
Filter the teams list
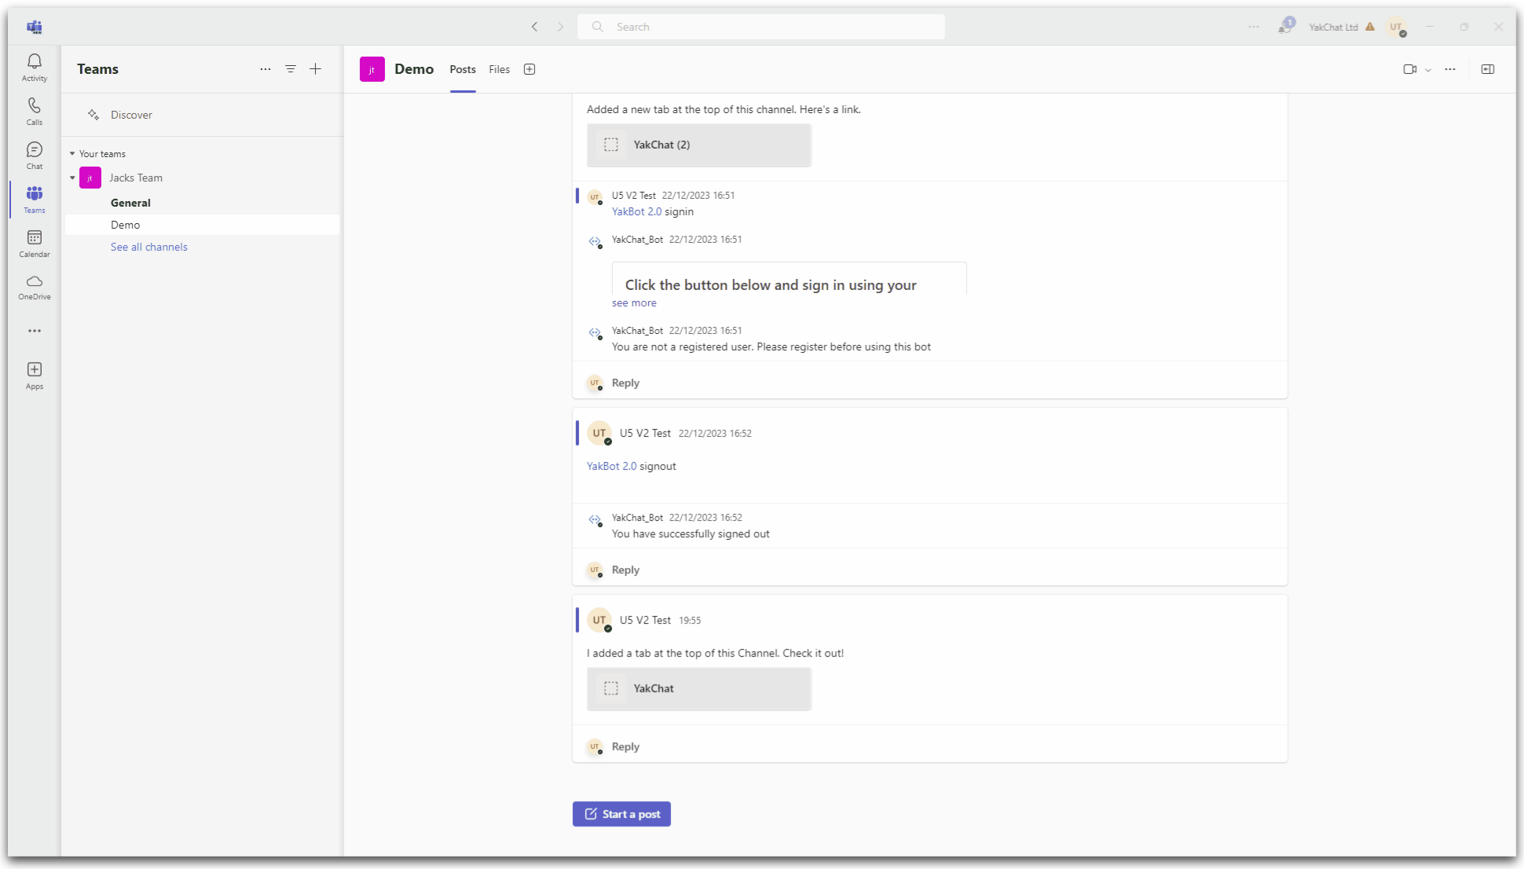[291, 69]
